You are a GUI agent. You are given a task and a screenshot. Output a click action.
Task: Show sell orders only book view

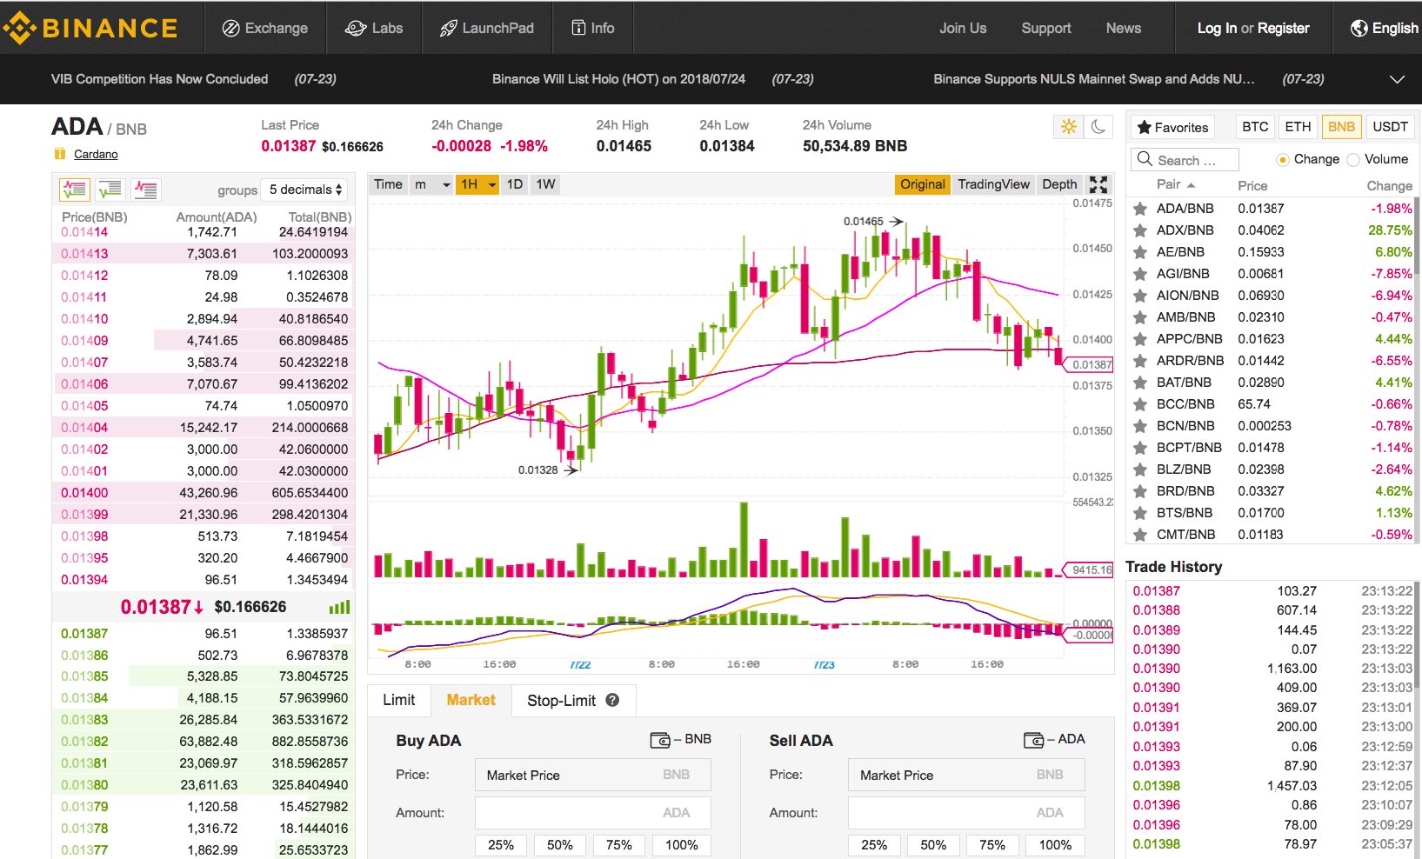145,189
